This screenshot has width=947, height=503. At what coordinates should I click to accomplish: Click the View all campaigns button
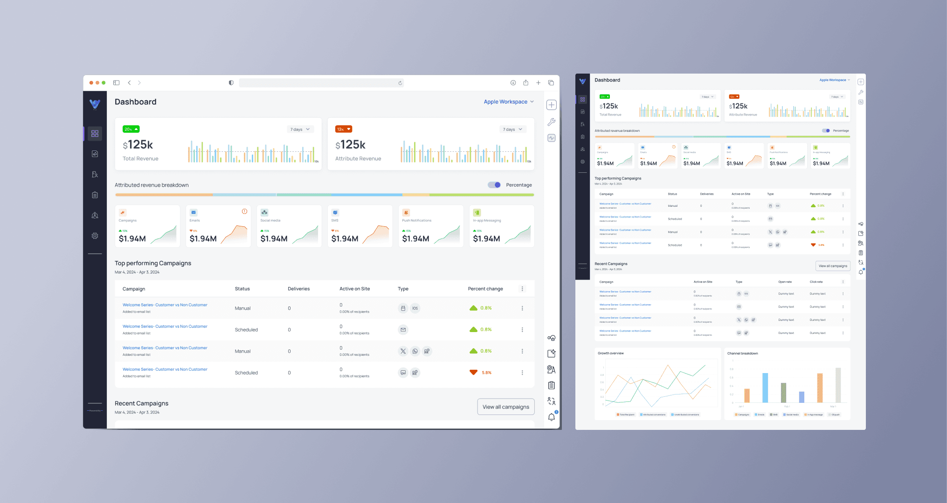click(505, 407)
